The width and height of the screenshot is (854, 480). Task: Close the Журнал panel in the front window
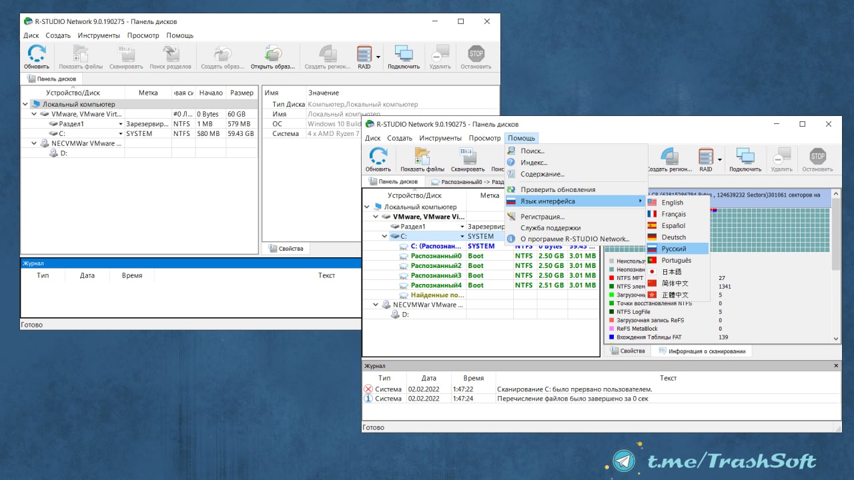pos(837,366)
